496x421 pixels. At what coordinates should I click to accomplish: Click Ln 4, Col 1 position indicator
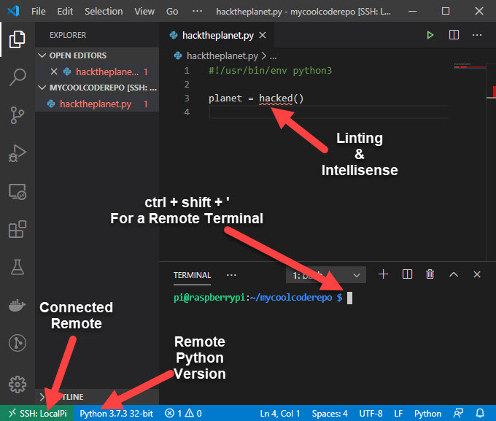(279, 413)
